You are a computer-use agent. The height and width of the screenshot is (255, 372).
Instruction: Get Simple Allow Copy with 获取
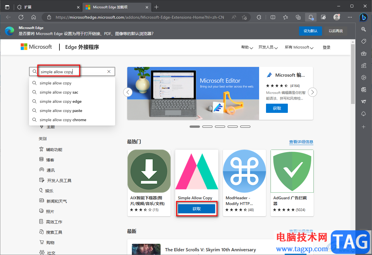click(x=196, y=209)
